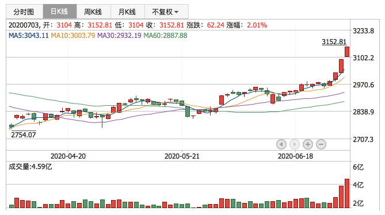Click the 2亿 volume axis label
The width and height of the screenshot is (385, 215).
point(358,204)
